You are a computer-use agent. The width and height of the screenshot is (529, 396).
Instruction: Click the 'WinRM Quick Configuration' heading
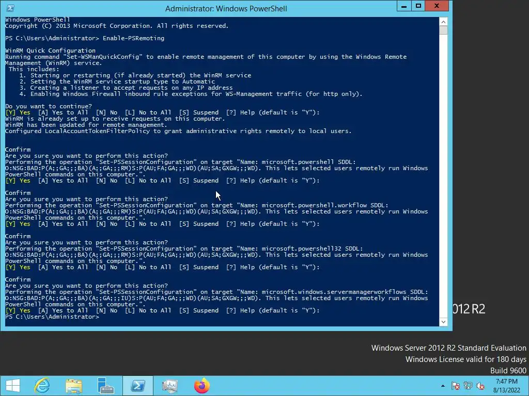[x=50, y=51]
